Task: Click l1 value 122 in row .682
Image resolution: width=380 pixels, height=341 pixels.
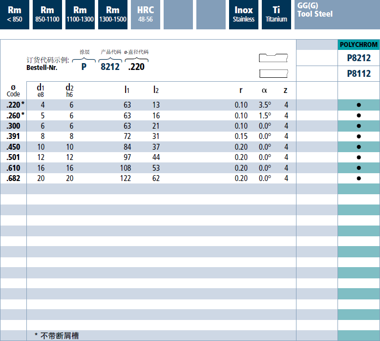Action: 126,179
